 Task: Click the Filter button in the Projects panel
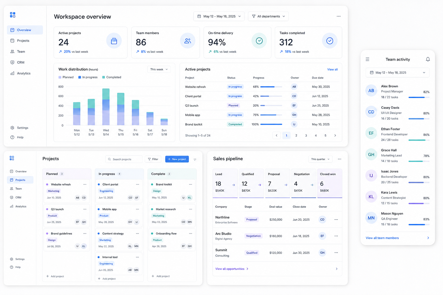click(x=153, y=159)
